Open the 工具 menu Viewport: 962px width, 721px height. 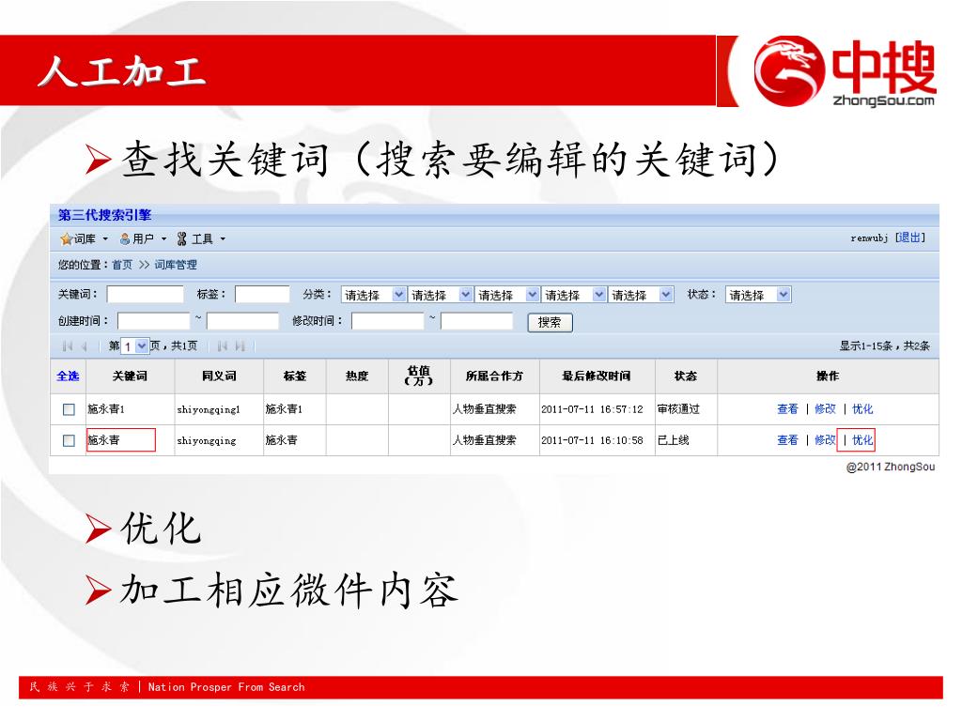(x=201, y=238)
